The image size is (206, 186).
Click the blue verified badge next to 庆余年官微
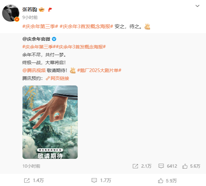pyautogui.click(x=54, y=39)
